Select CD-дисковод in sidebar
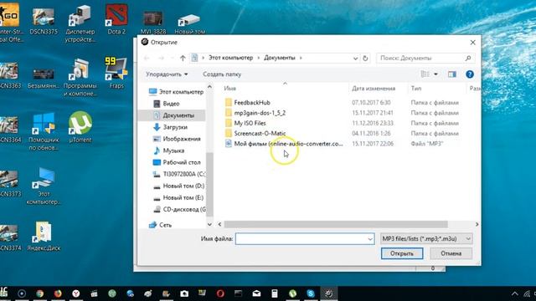Viewport: 536px width, 301px height. point(179,209)
